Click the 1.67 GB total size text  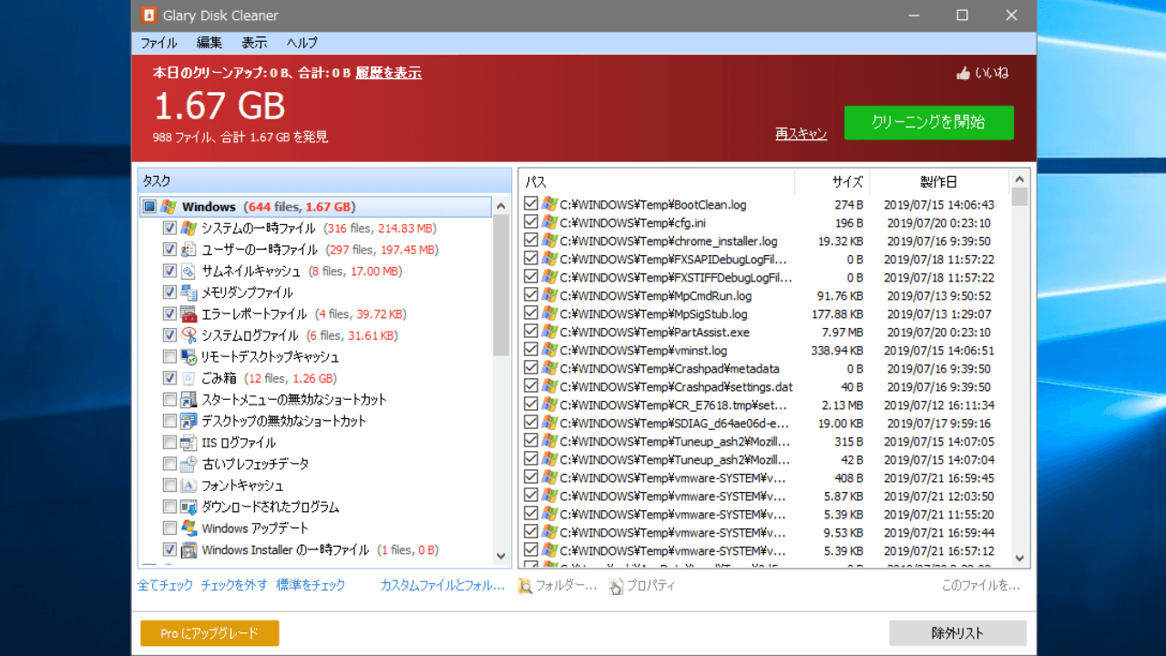point(220,107)
